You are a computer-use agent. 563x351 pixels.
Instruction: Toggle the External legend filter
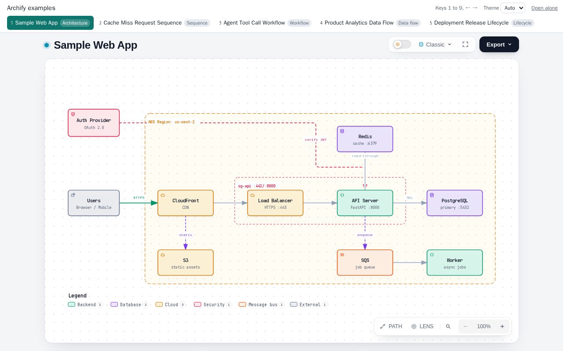(x=309, y=304)
